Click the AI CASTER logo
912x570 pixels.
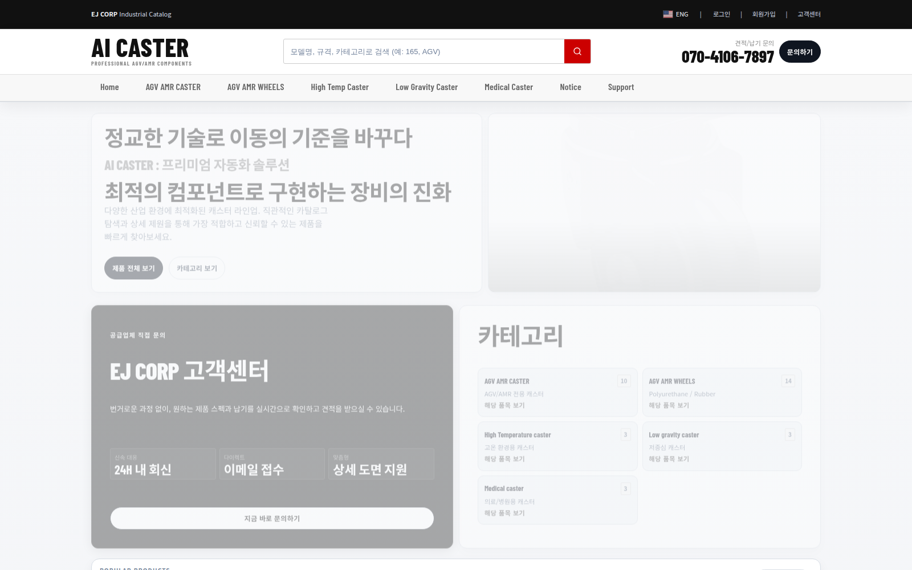141,51
